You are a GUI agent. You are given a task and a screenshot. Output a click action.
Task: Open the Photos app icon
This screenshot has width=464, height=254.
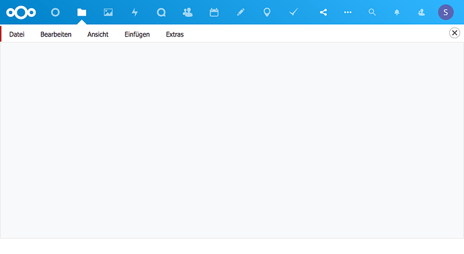108,12
